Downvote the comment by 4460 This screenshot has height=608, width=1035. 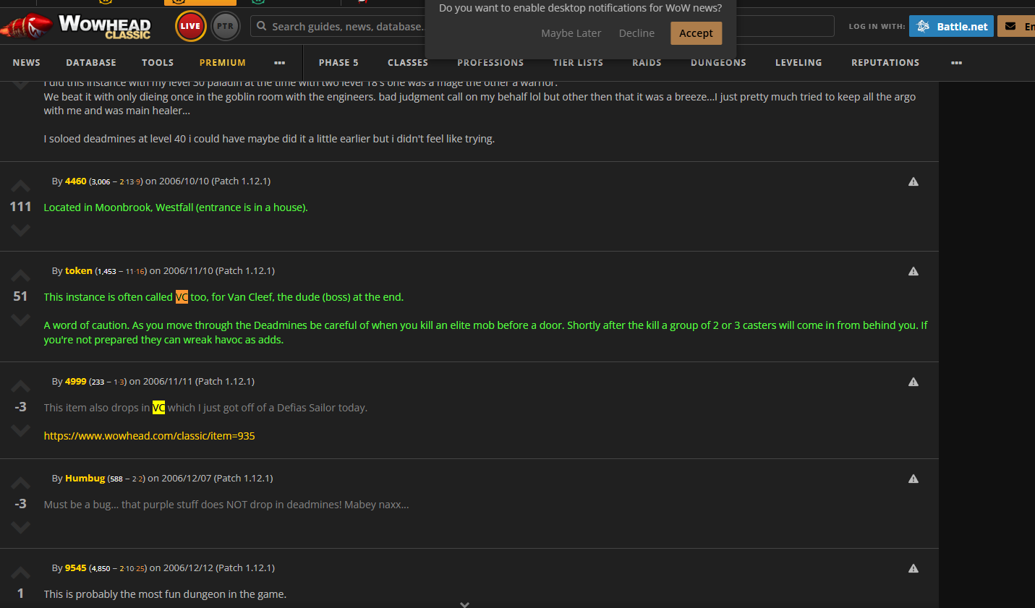pos(20,230)
